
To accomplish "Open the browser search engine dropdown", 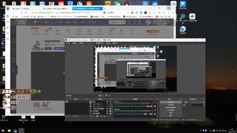I will point(105,12).
